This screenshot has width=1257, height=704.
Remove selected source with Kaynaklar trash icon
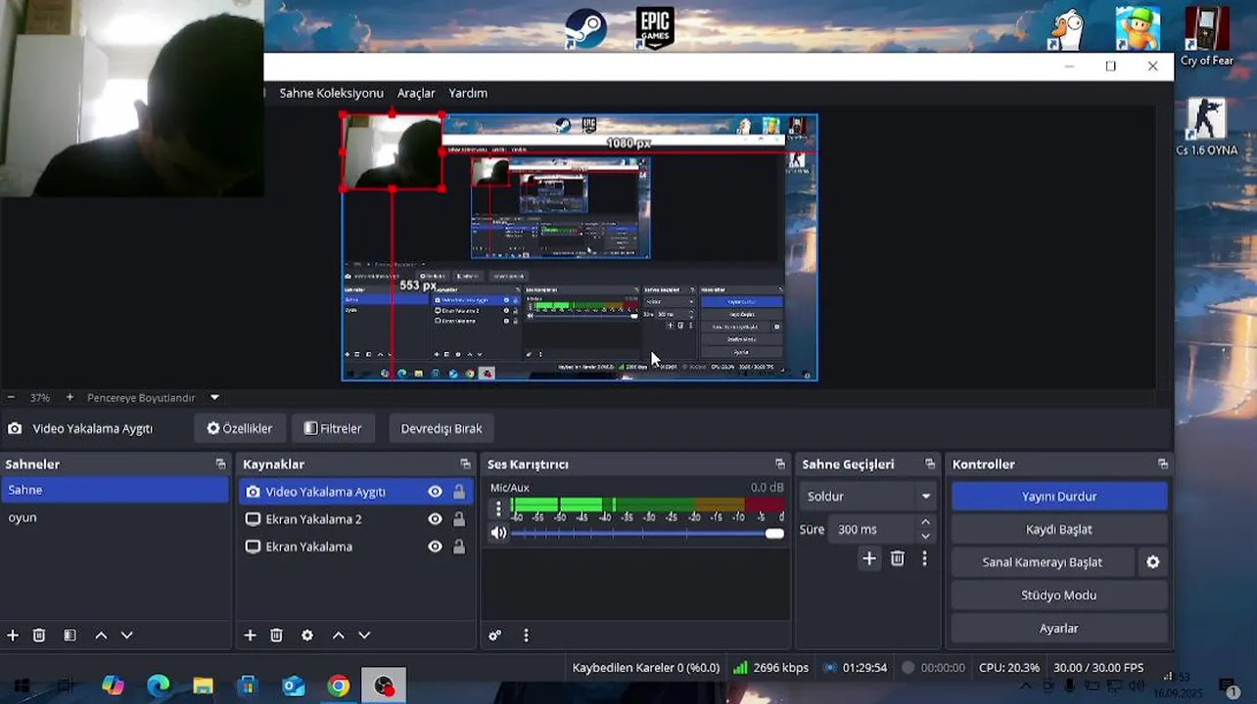click(x=276, y=636)
